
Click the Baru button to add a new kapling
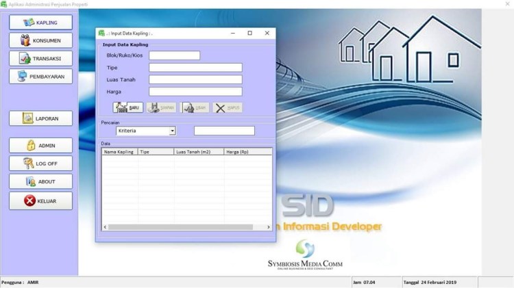pos(128,107)
